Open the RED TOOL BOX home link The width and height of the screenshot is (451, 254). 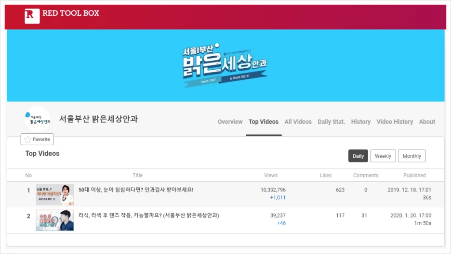71,13
